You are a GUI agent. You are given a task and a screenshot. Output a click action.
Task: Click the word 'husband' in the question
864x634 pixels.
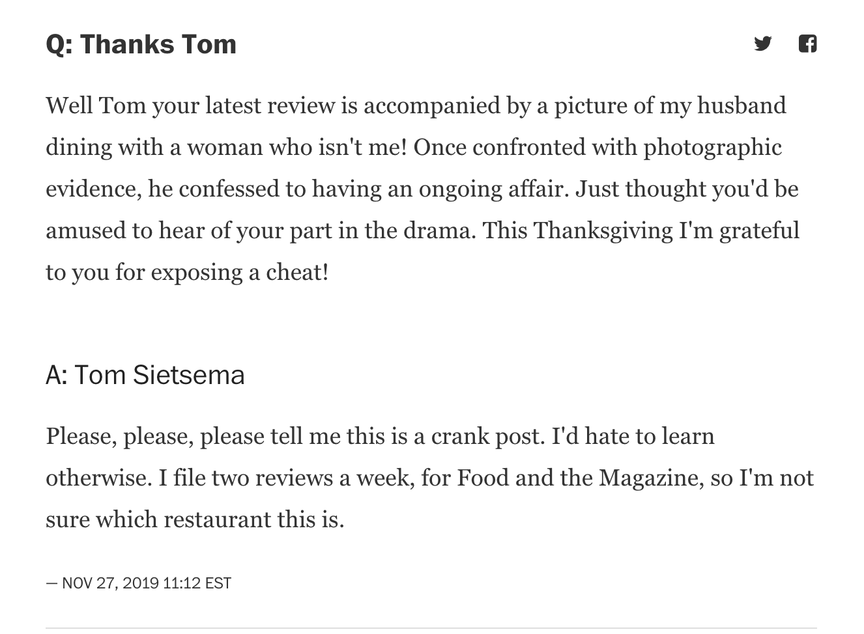tap(742, 105)
